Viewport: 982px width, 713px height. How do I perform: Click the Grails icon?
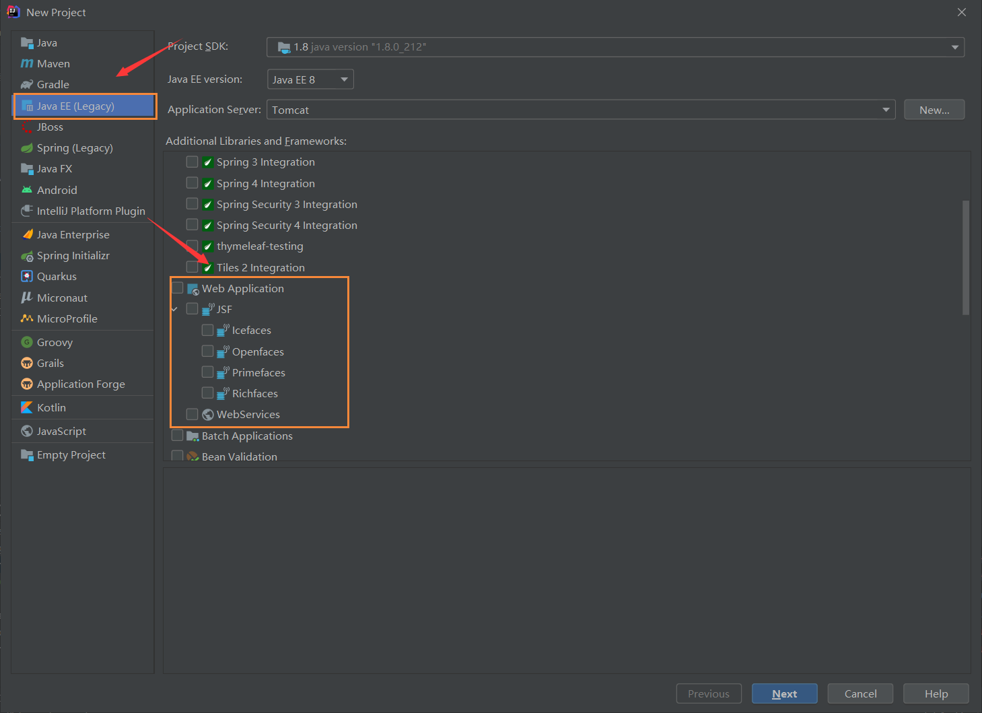pos(27,364)
